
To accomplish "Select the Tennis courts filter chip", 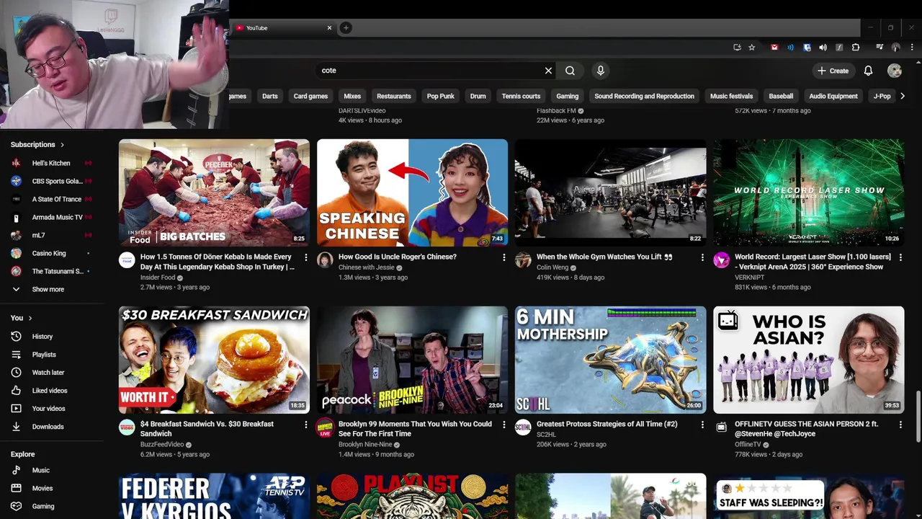I will [521, 96].
